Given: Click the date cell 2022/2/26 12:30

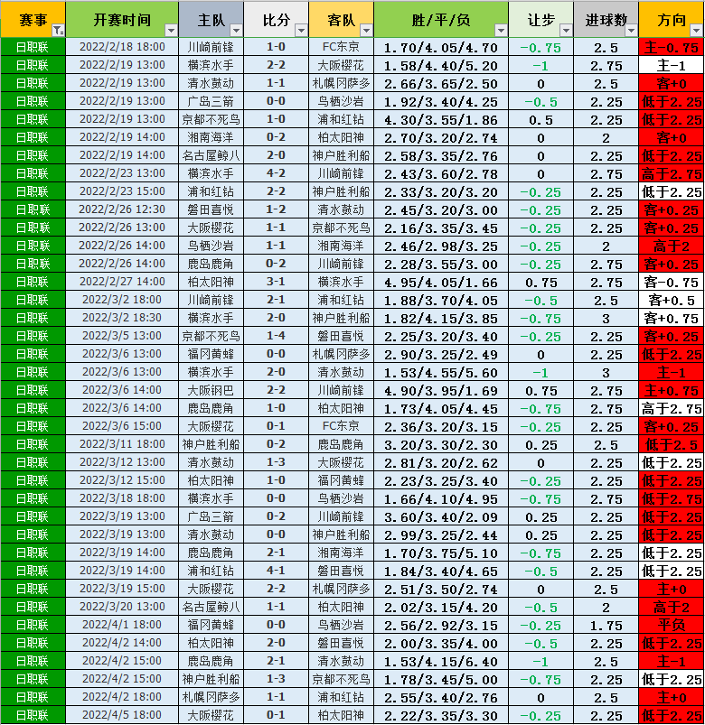Looking at the screenshot, I should 122,209.
